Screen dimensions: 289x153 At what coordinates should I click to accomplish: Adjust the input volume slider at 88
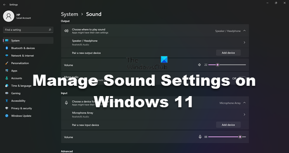pyautogui.click(x=240, y=137)
